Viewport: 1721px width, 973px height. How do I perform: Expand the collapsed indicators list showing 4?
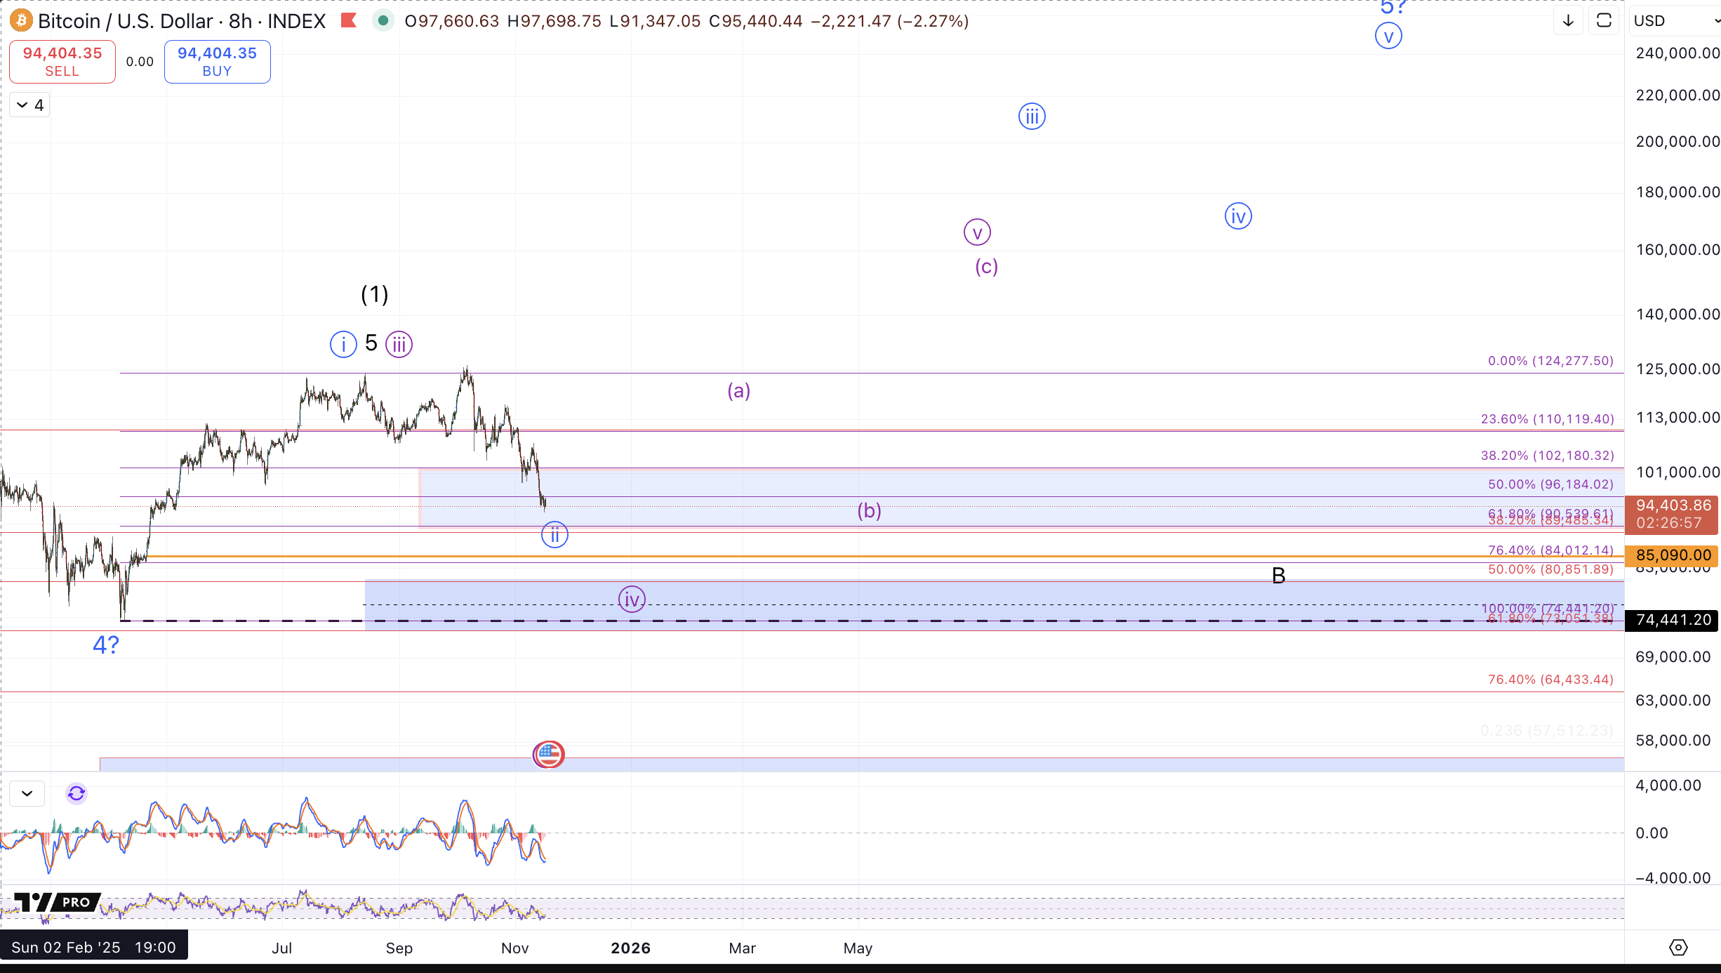(x=30, y=105)
